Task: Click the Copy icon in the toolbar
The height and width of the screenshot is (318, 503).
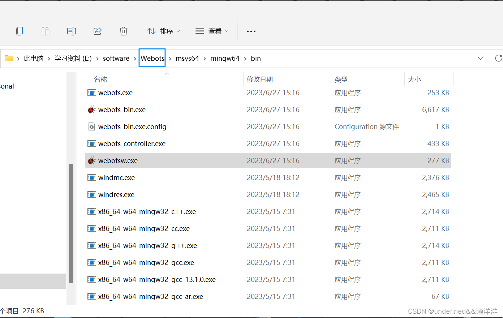Action: point(20,31)
